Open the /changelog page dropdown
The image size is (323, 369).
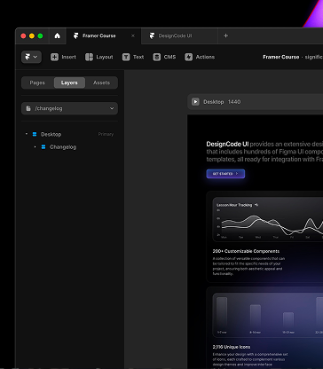[x=69, y=108]
